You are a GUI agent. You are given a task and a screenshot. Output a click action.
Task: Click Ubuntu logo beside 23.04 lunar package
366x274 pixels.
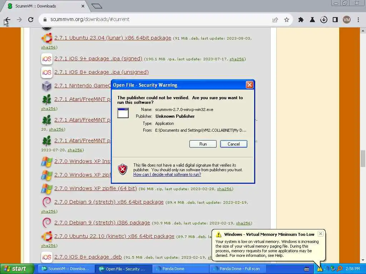[x=47, y=38]
